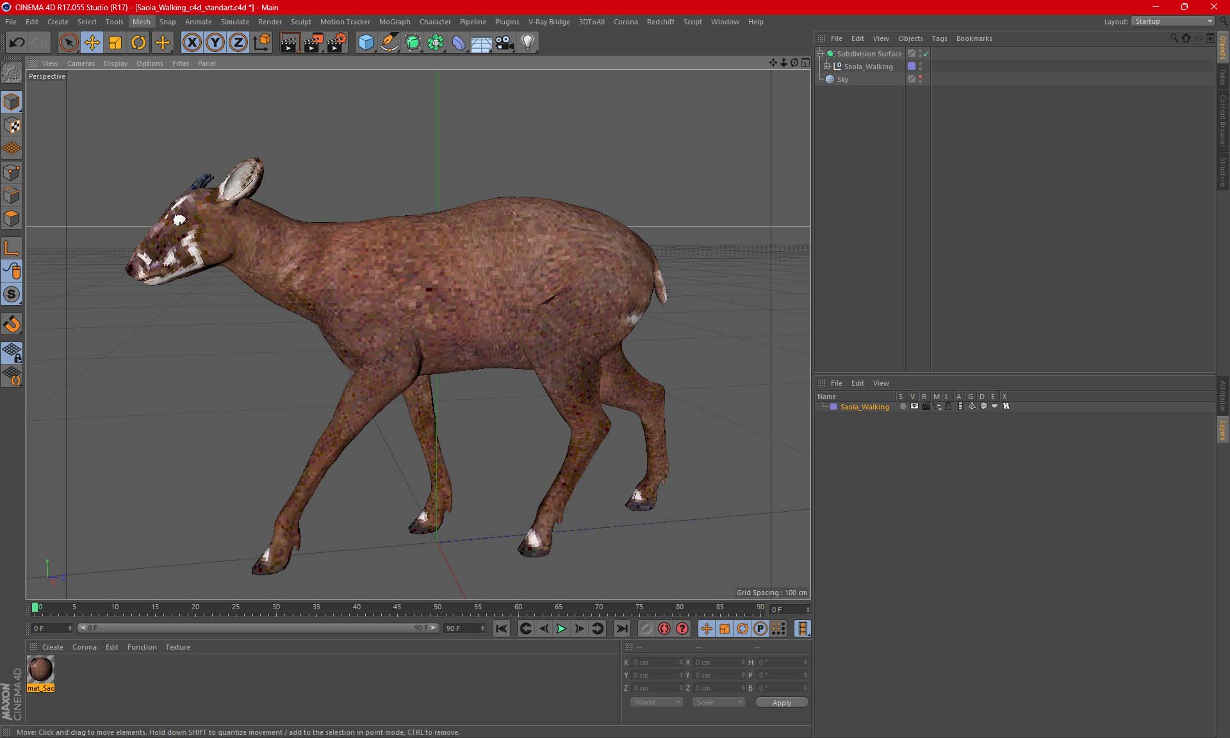
Task: Add a Subdivision Surface generator icon
Action: point(413,43)
